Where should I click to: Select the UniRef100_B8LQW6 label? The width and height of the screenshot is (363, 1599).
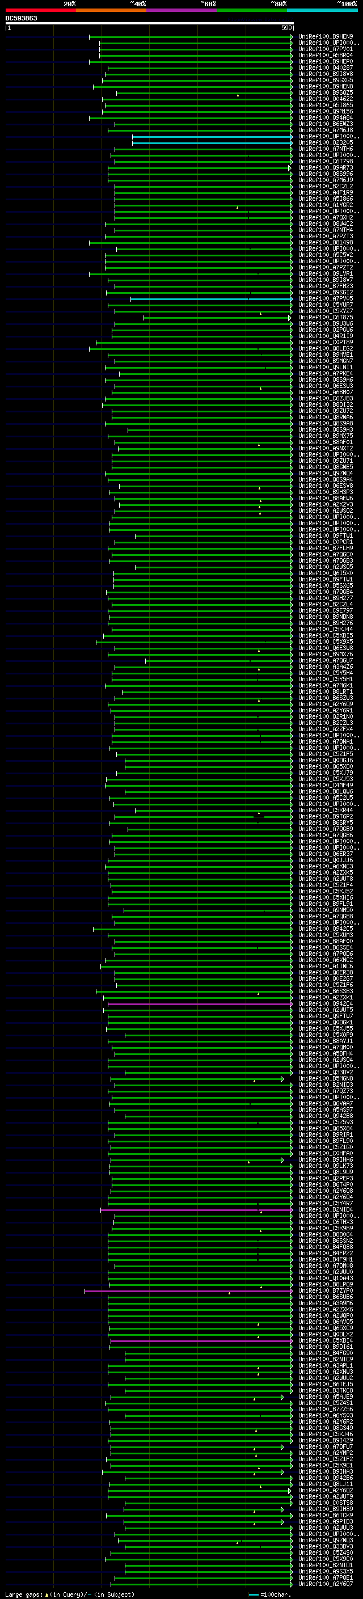pyautogui.click(x=325, y=791)
